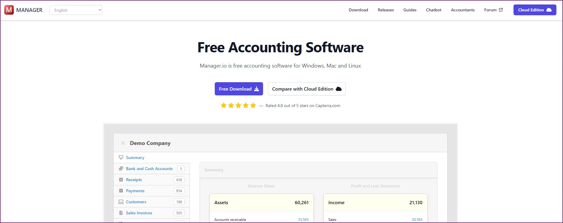The image size is (563, 223).
Task: Click the Capterra rating text
Action: point(303,106)
